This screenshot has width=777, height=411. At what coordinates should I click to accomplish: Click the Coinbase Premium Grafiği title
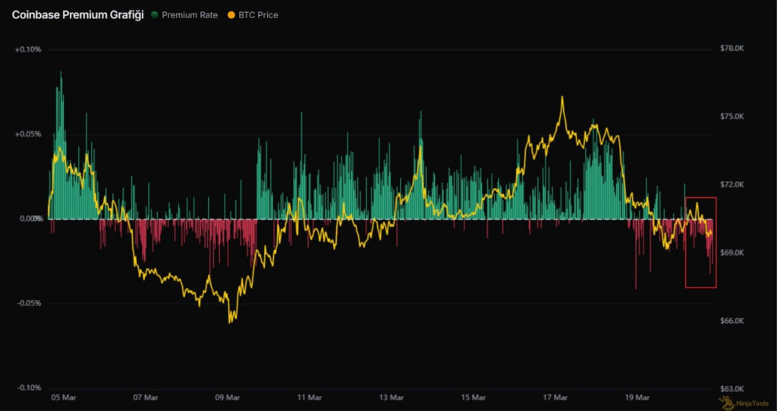coord(77,15)
